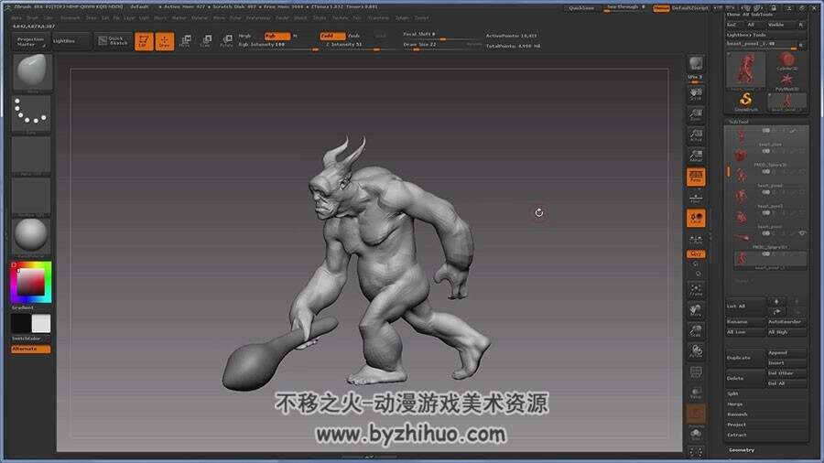Expand the Merge section
Screen dimensions: 824x463
point(734,404)
